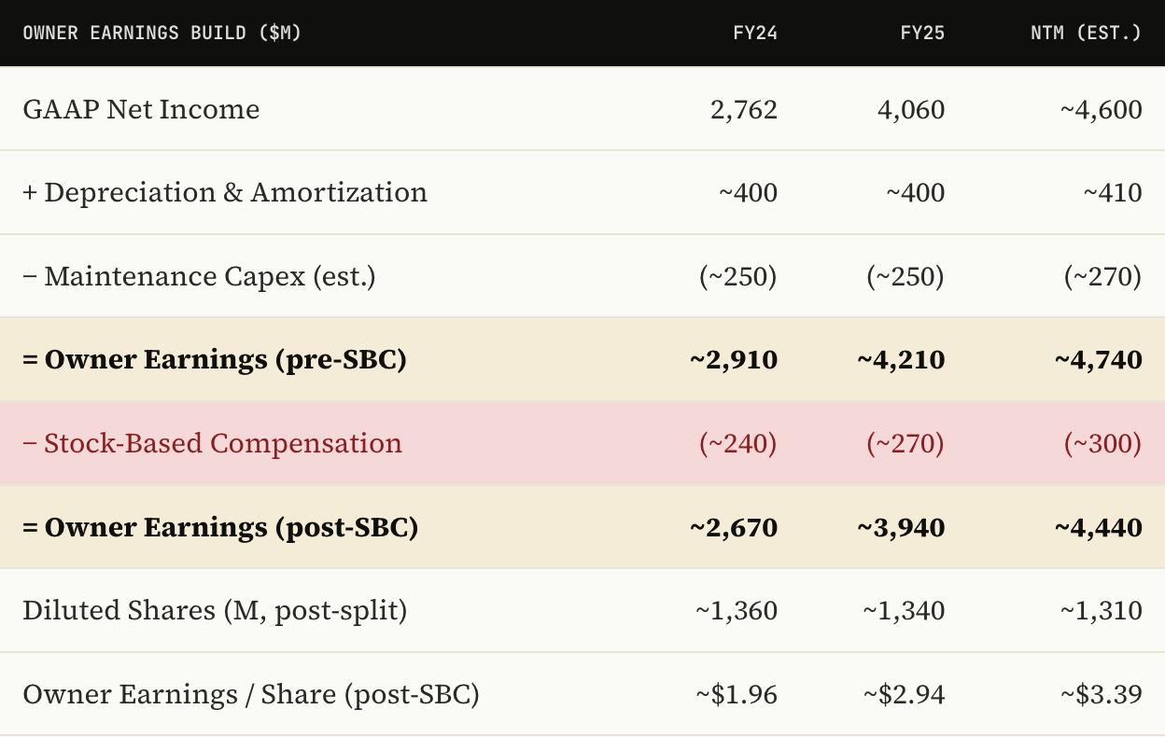Select Owner Earnings / Share row label
Screen dimensions: 1165x737
251,694
